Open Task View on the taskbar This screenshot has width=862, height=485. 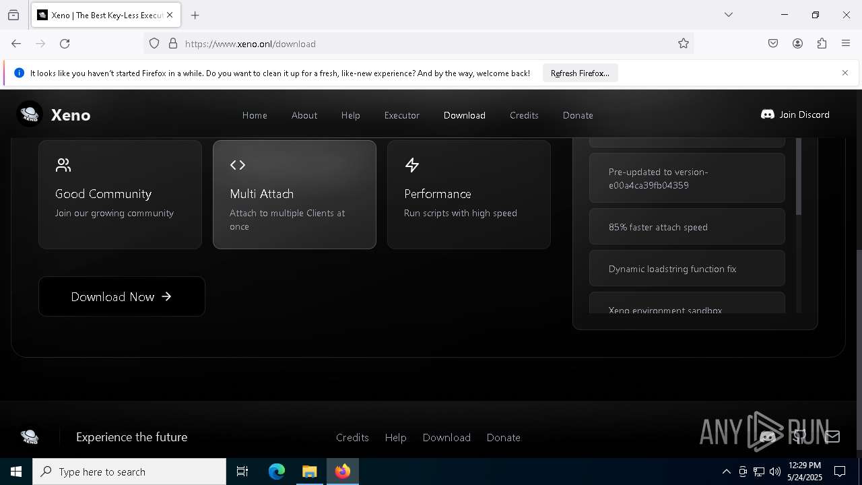click(x=242, y=472)
